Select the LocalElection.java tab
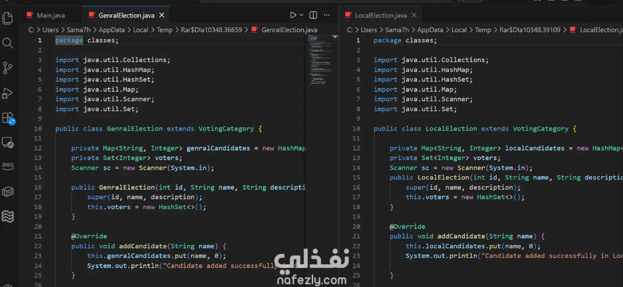The image size is (623, 287). pyautogui.click(x=380, y=15)
